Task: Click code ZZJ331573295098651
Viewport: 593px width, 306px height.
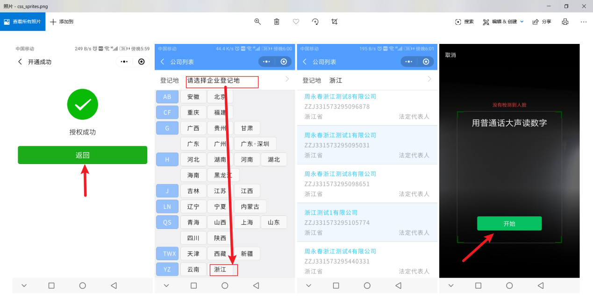Action: [x=337, y=184]
